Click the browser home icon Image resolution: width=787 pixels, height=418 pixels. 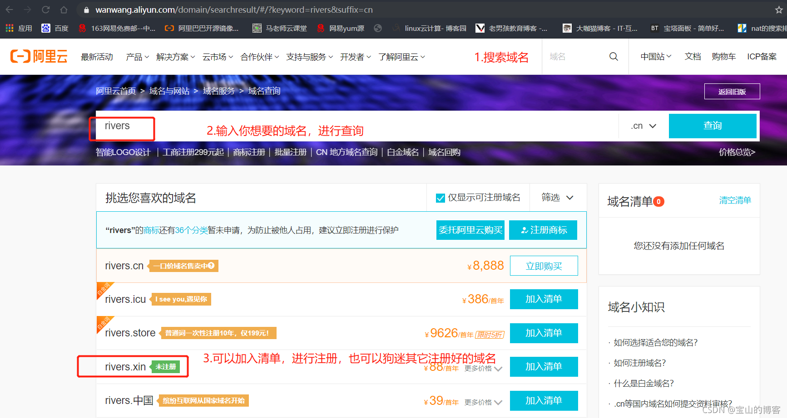[64, 10]
